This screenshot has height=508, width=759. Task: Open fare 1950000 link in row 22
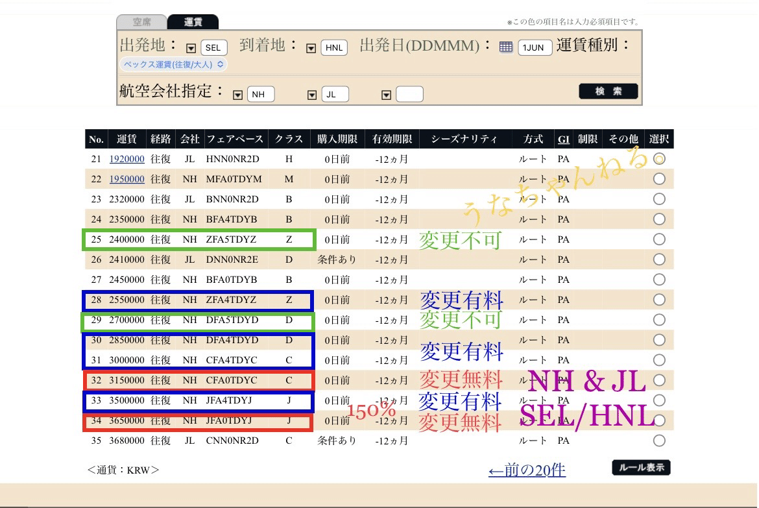coord(126,179)
